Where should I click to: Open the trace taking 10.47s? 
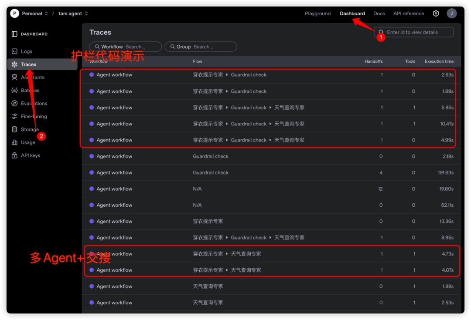click(271, 124)
